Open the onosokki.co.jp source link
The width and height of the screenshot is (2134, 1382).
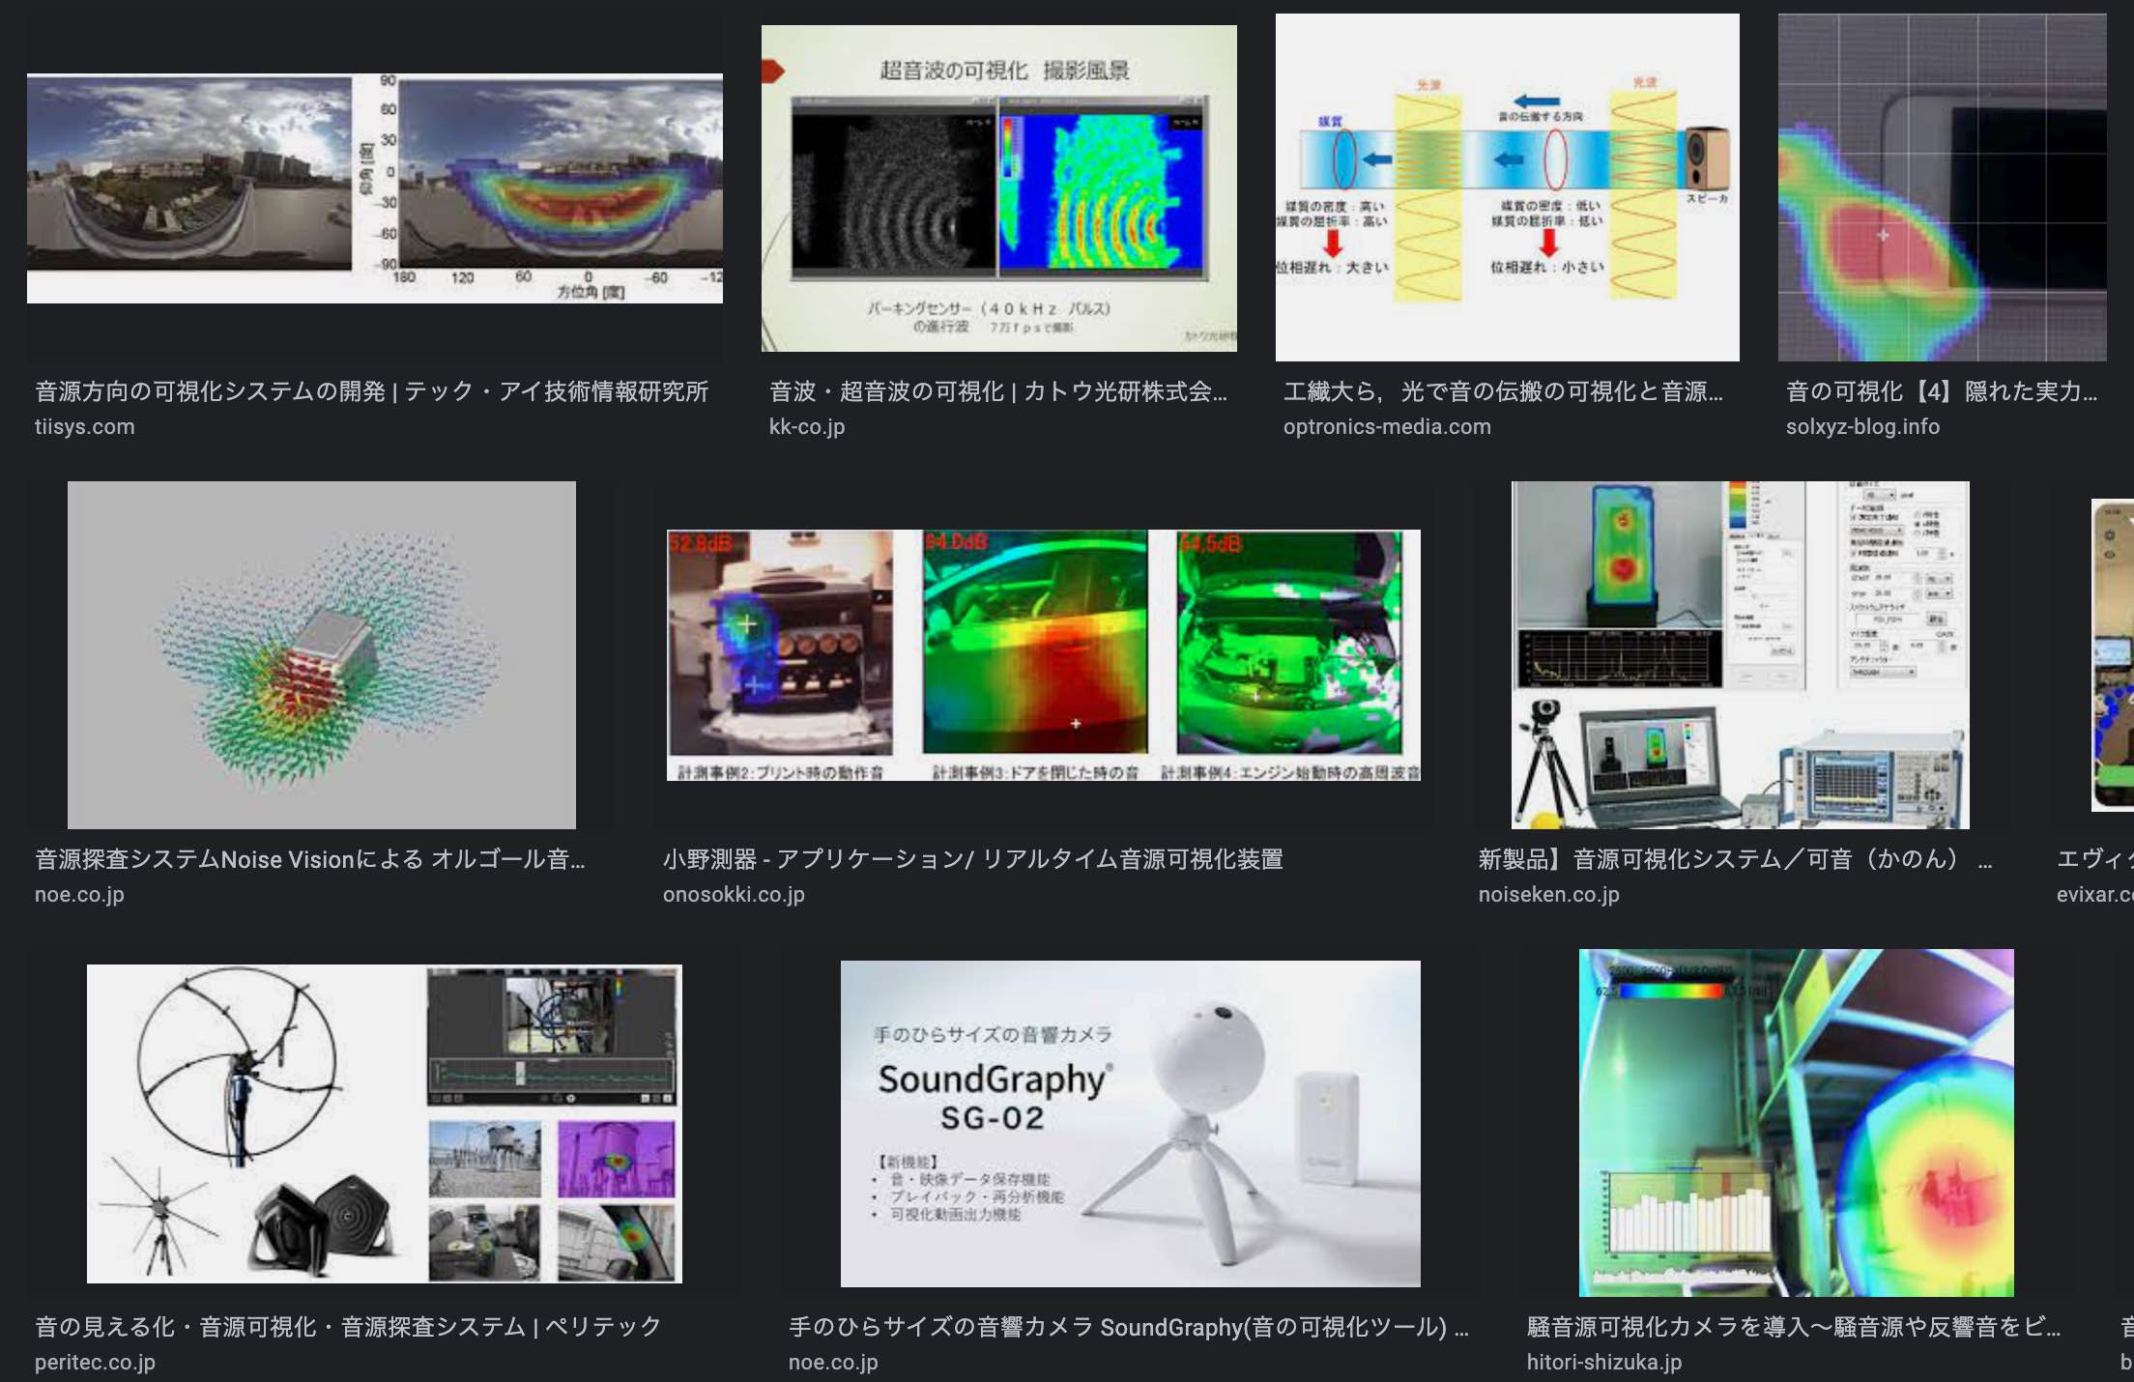coord(733,895)
